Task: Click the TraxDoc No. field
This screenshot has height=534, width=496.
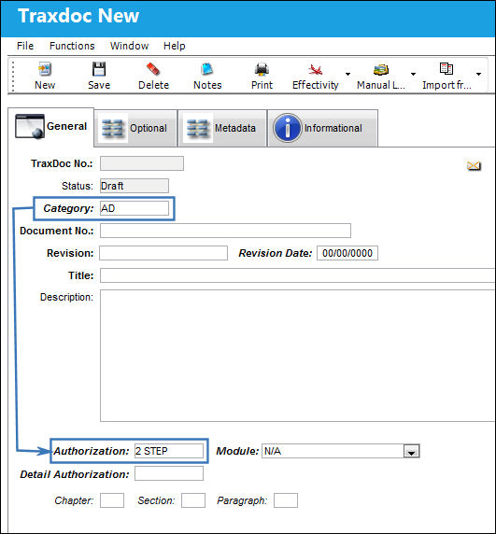Action: tap(142, 163)
